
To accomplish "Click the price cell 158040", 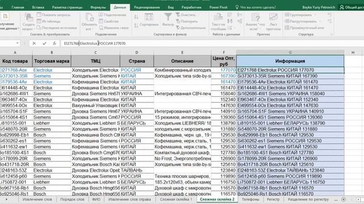I will point(224,93).
